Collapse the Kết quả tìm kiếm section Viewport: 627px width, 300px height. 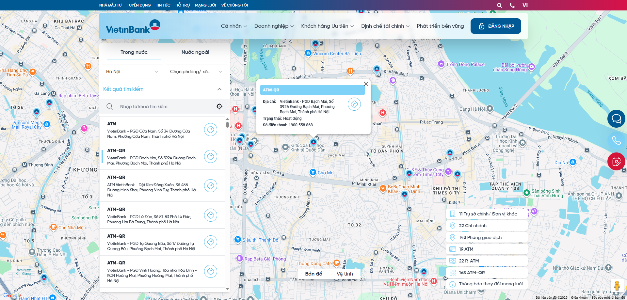coord(219,89)
